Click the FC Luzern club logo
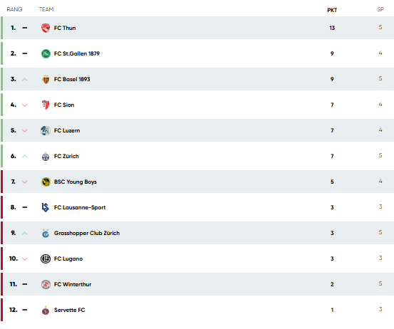 46,130
